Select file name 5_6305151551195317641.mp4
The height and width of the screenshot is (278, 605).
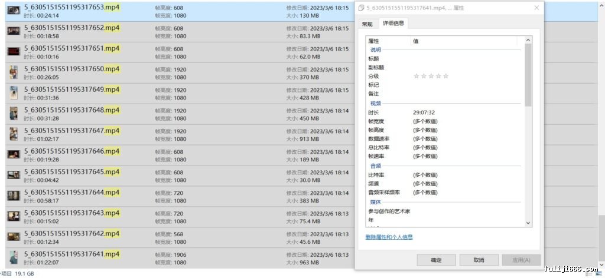[71, 254]
